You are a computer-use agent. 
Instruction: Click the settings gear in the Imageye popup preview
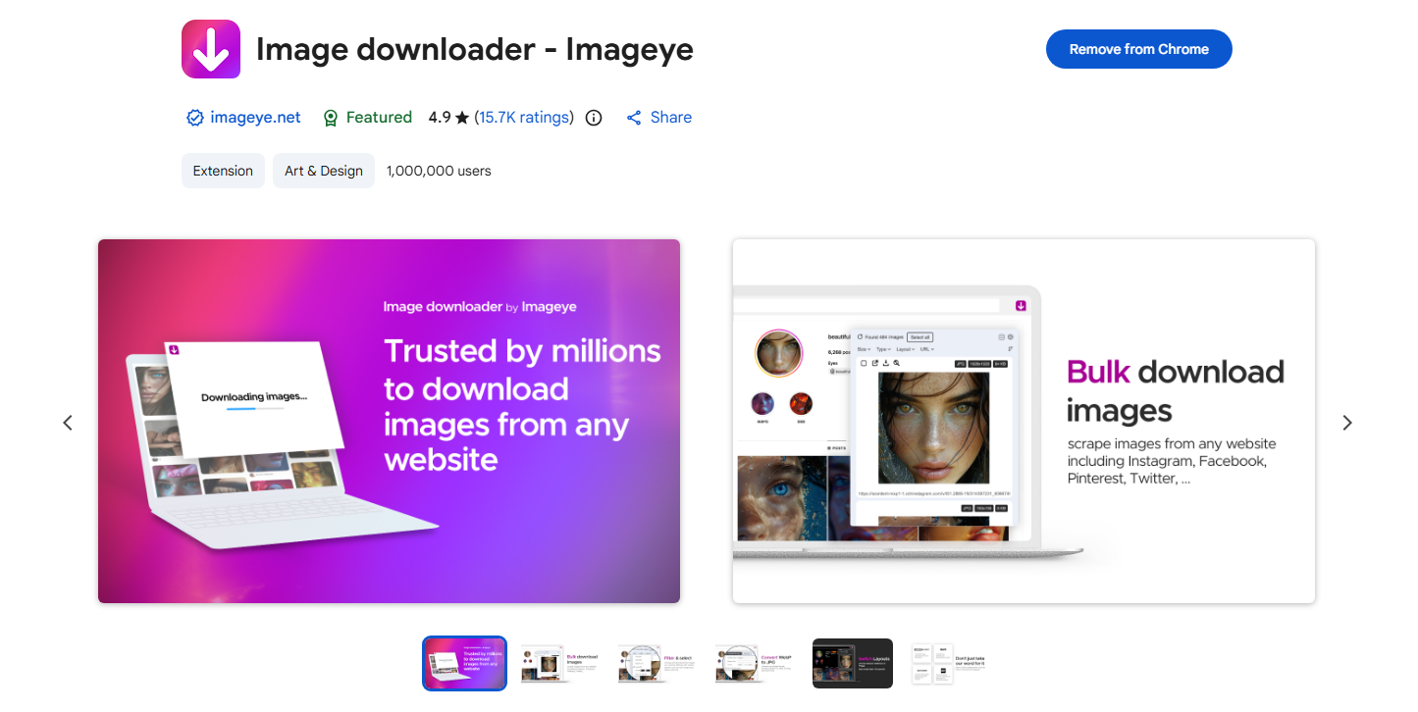point(1011,337)
